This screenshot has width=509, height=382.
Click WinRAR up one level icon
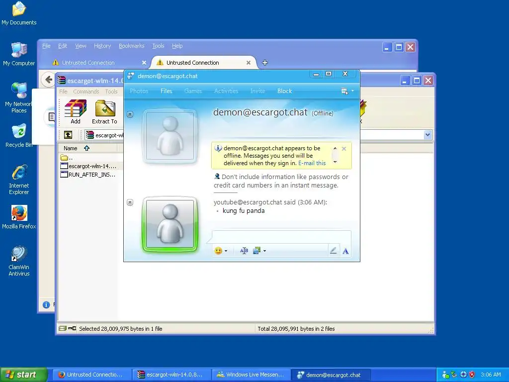click(68, 135)
